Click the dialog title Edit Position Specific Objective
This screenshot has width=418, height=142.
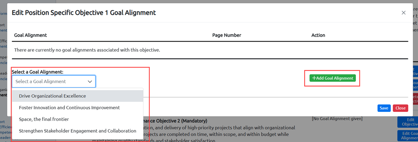tap(84, 13)
